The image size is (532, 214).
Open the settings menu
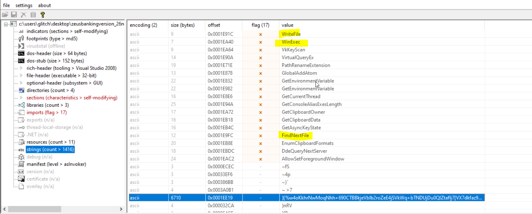pos(24,5)
